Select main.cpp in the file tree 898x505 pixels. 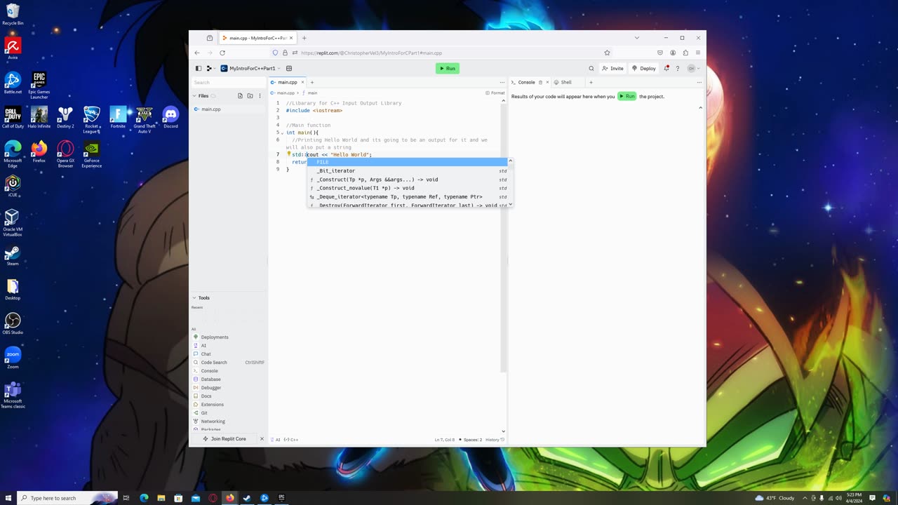[x=229, y=109]
